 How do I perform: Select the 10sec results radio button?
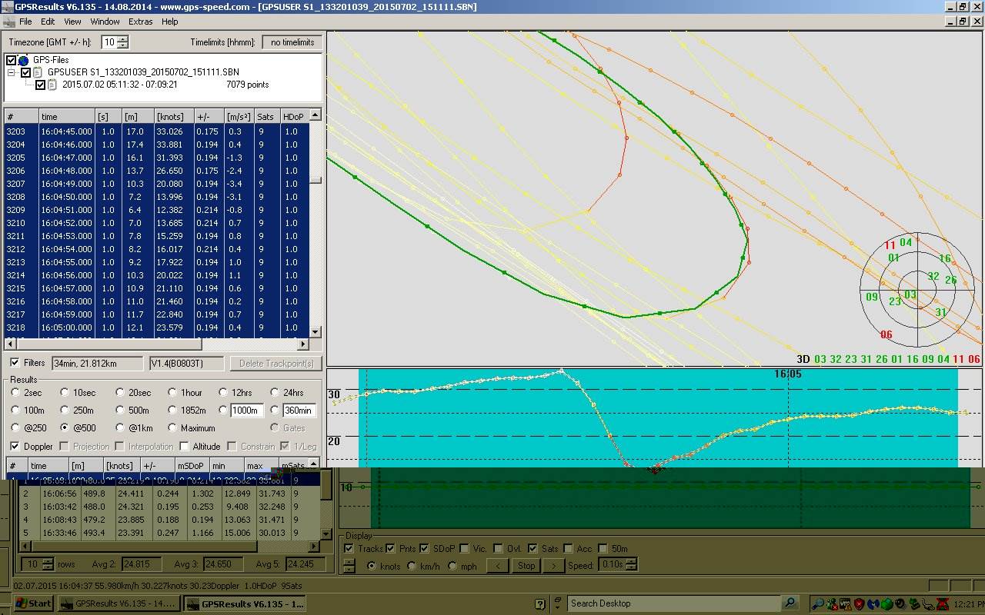click(x=65, y=393)
